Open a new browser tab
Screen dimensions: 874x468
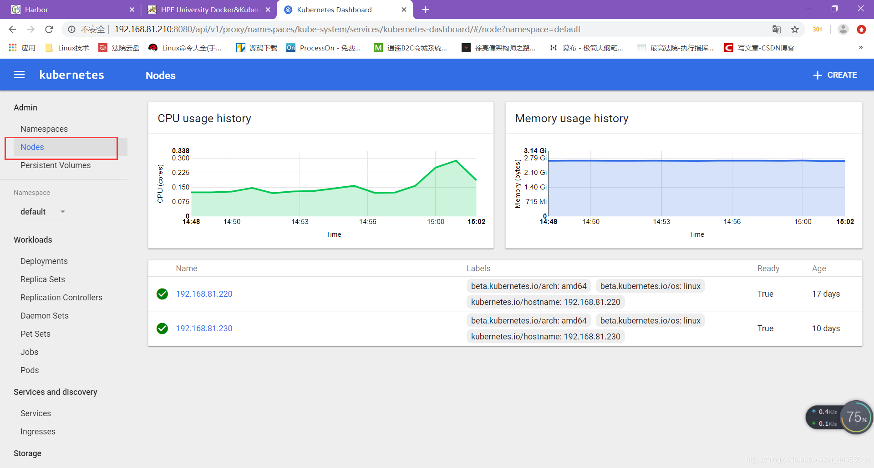pyautogui.click(x=426, y=10)
